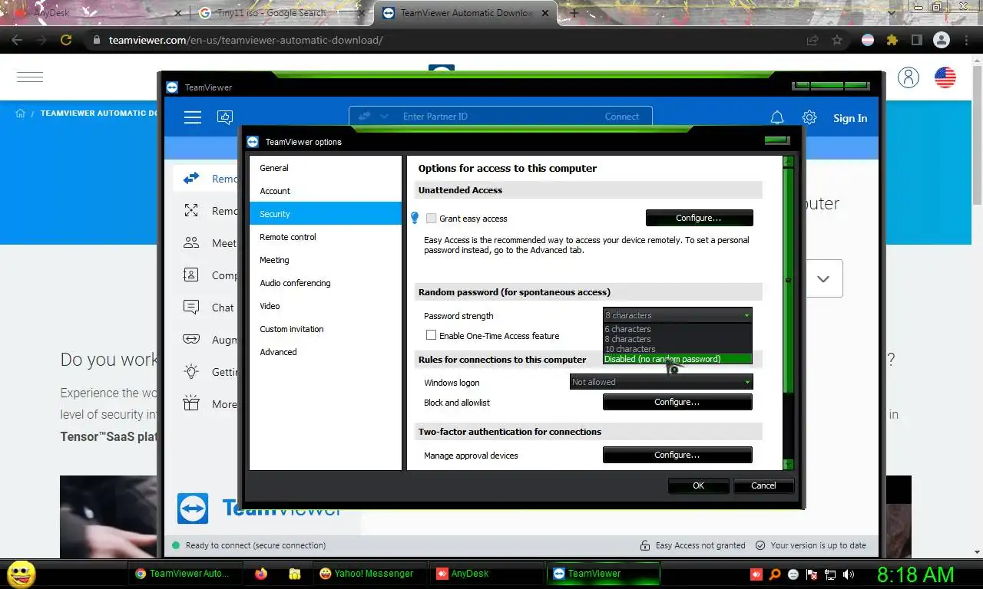983x589 pixels.
Task: Reload the page in Chrome
Action: 66,40
